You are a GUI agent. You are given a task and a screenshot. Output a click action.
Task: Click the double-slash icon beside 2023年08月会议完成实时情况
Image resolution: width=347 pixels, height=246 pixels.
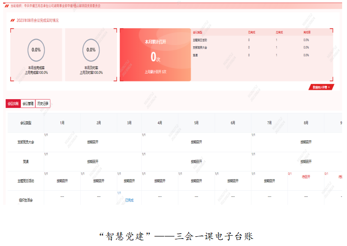tap(12, 20)
